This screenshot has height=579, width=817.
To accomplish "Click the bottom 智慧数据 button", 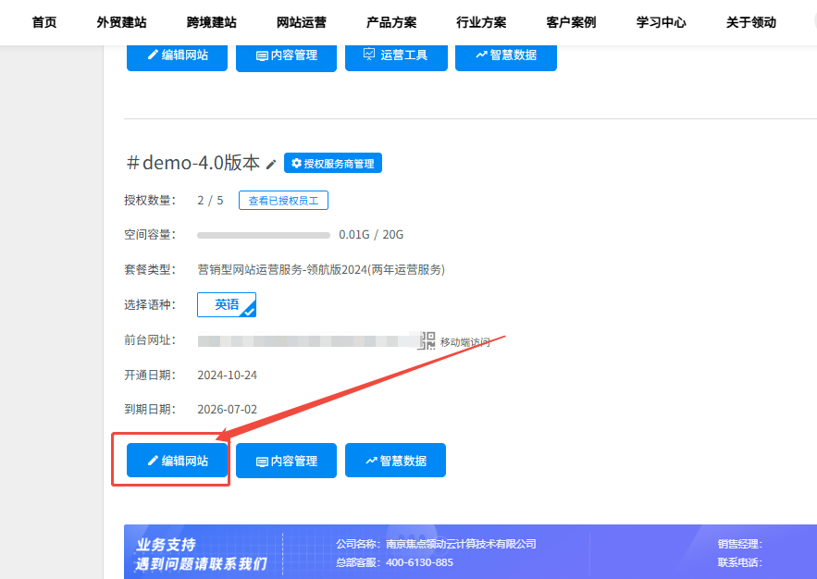I will coord(395,460).
